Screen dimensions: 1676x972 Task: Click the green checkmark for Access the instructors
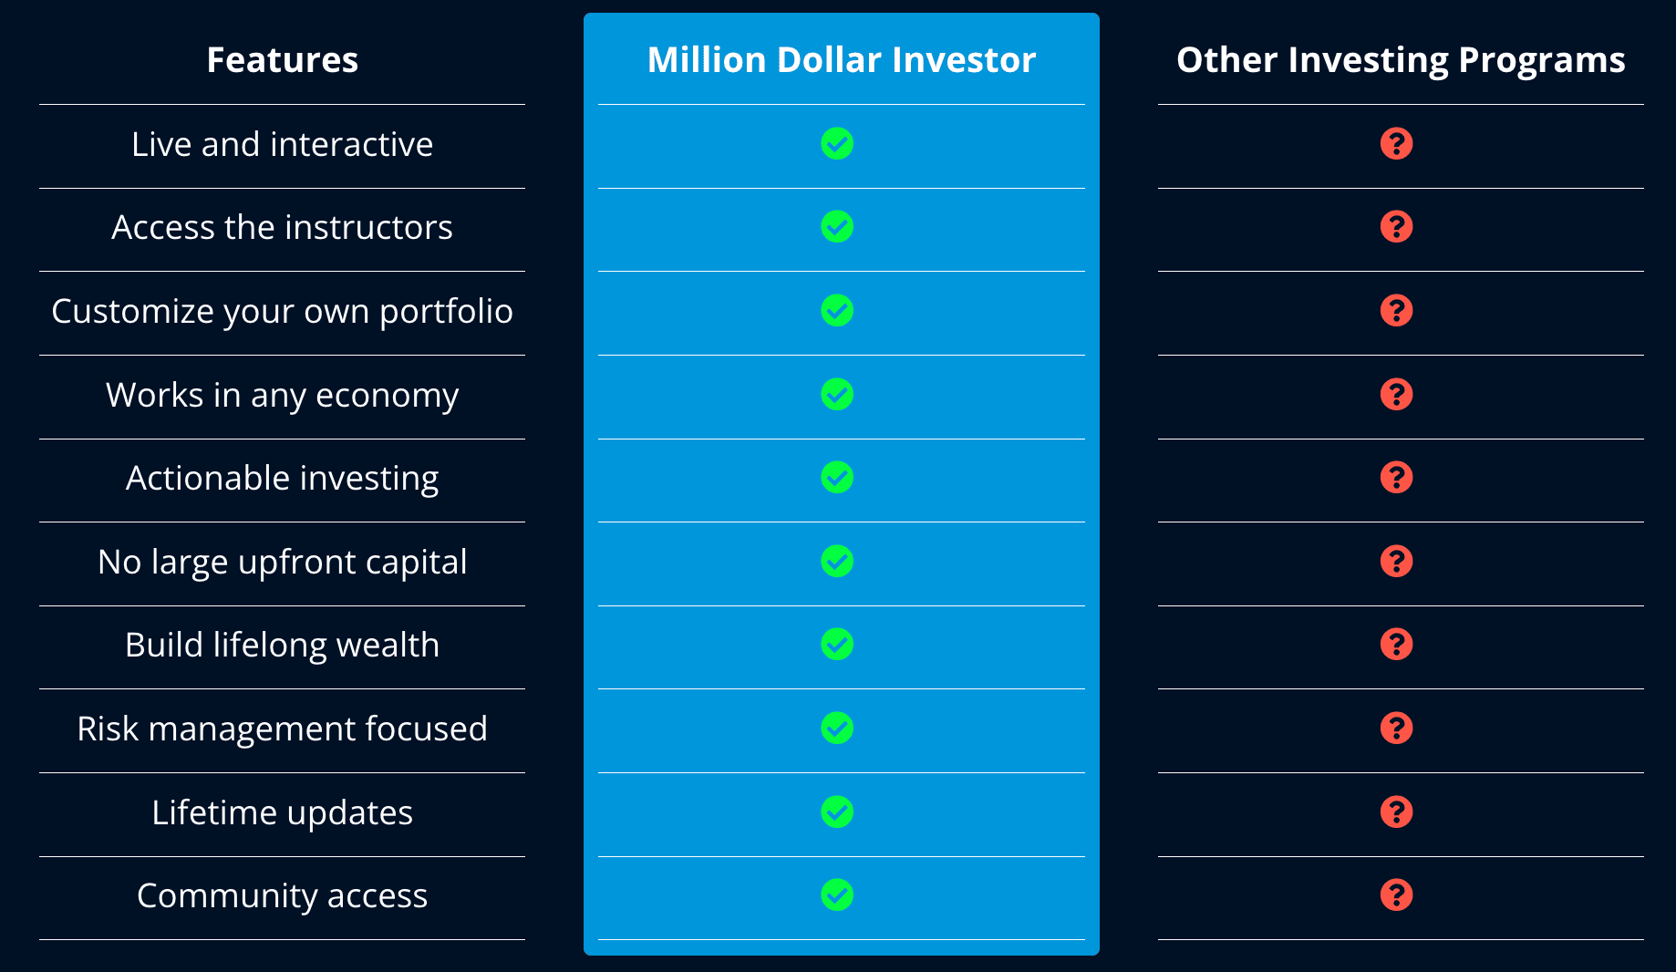[836, 226]
